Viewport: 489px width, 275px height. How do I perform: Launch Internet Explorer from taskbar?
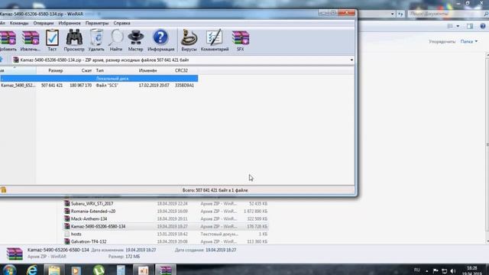point(32,270)
